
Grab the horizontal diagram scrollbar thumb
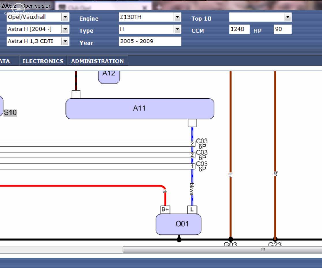tap(222, 249)
